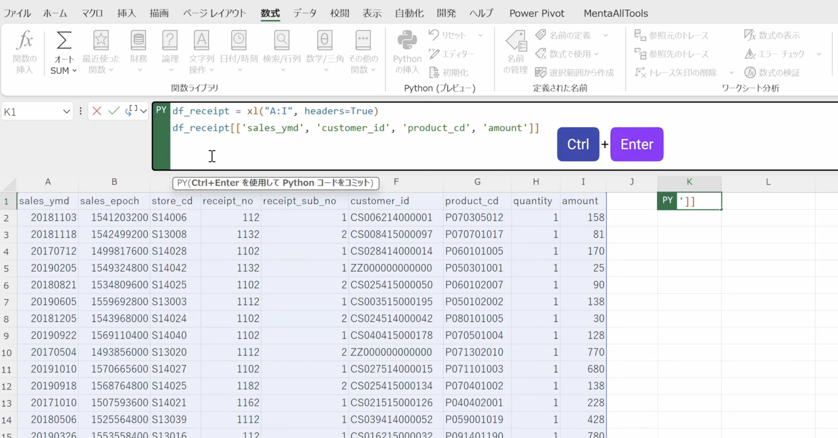Select column header A
This screenshot has width=838, height=438.
[x=48, y=182]
